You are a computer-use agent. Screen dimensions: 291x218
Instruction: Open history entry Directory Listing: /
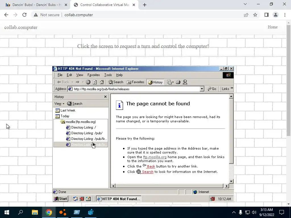coord(81,127)
